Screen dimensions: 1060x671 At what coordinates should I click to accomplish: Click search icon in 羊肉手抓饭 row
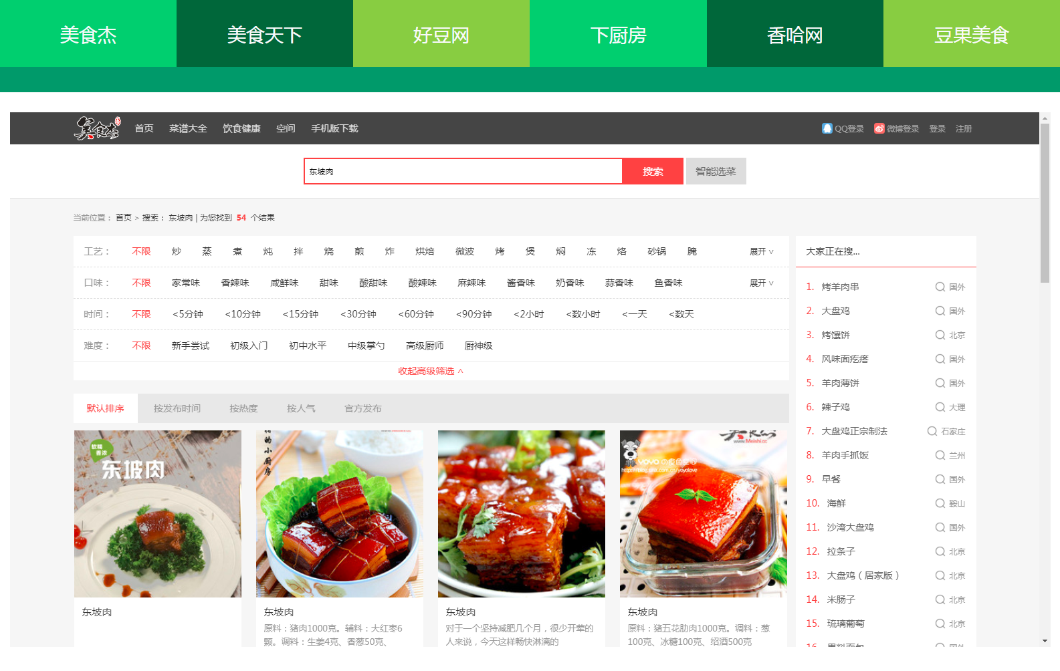[x=940, y=455]
